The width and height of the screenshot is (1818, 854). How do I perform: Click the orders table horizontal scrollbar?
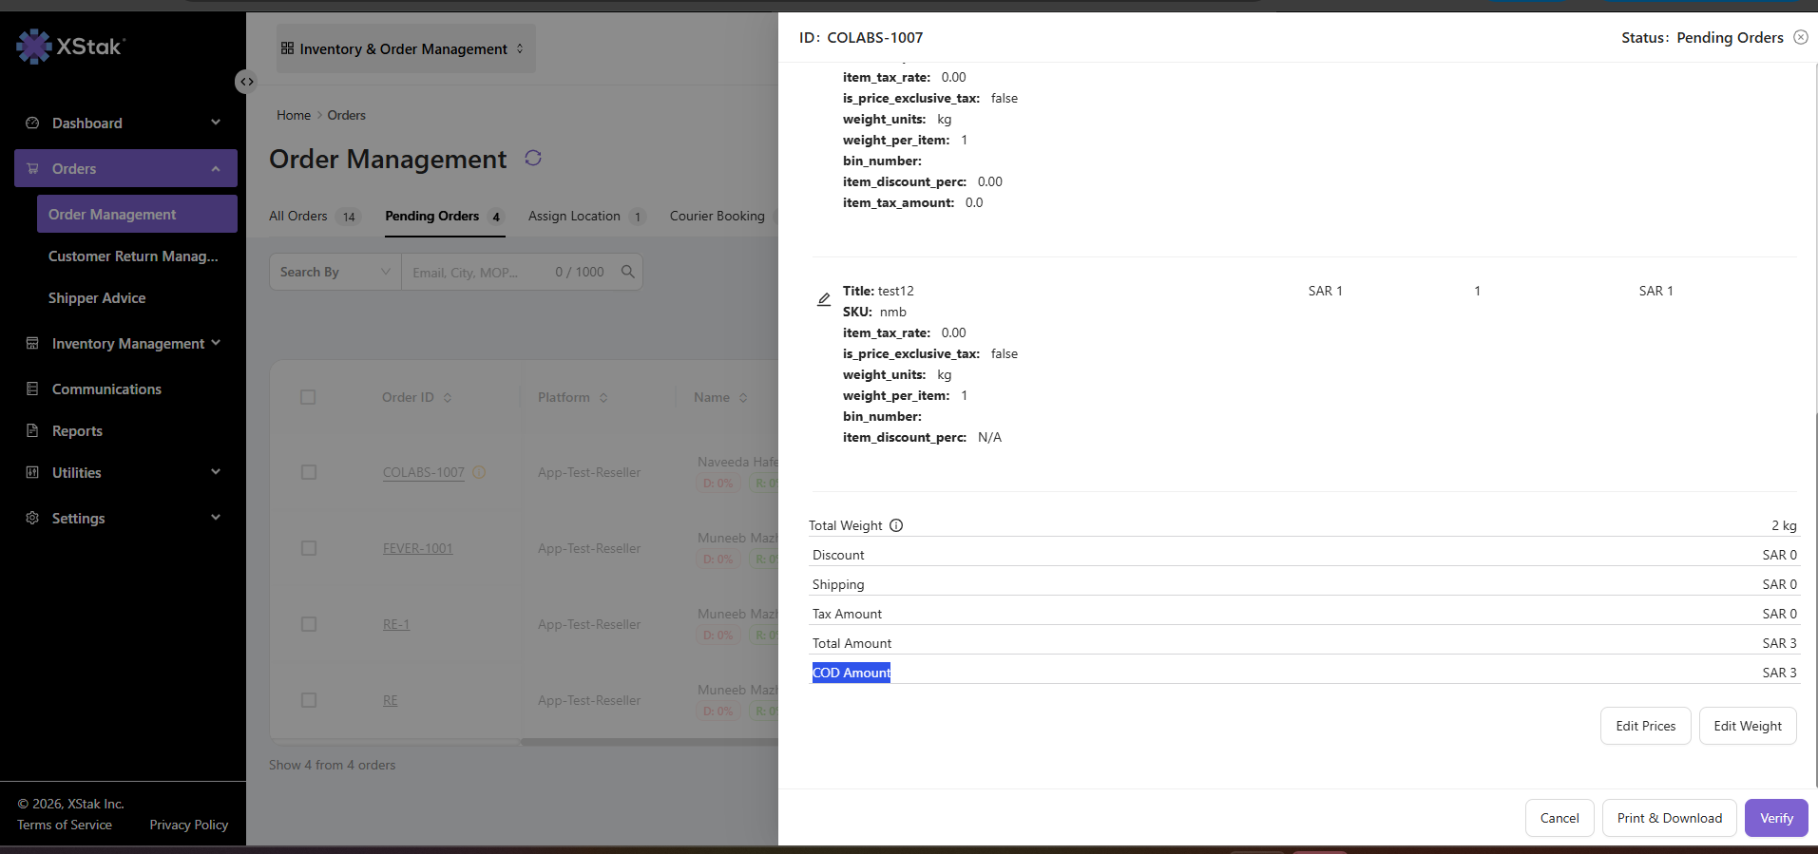650,742
